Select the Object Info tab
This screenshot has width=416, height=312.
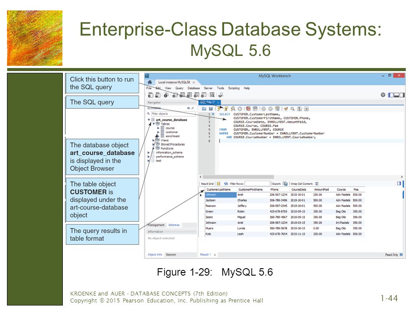pos(155,255)
